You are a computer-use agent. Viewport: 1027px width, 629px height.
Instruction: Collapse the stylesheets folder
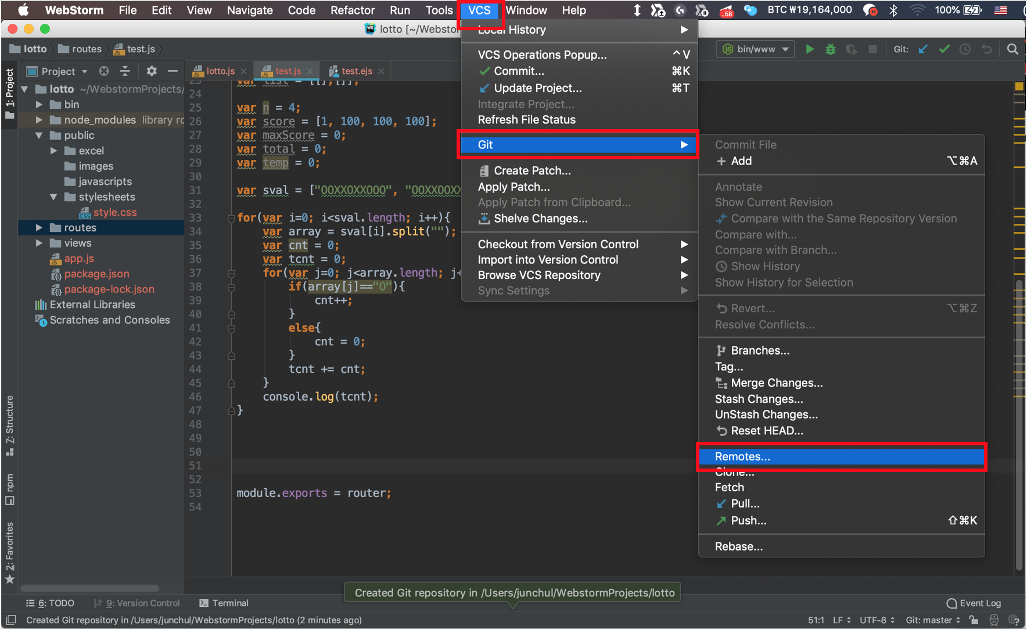(53, 197)
